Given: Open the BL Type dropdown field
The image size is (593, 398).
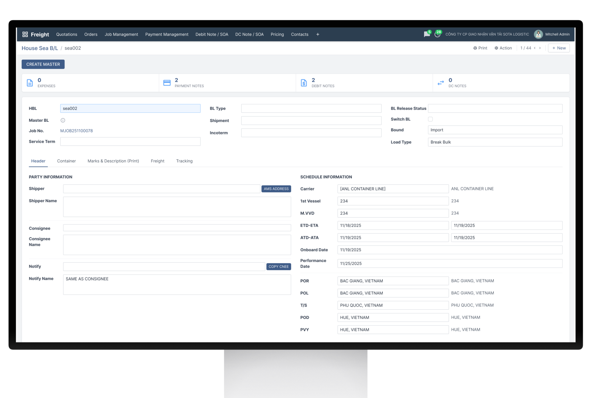Looking at the screenshot, I should point(311,108).
